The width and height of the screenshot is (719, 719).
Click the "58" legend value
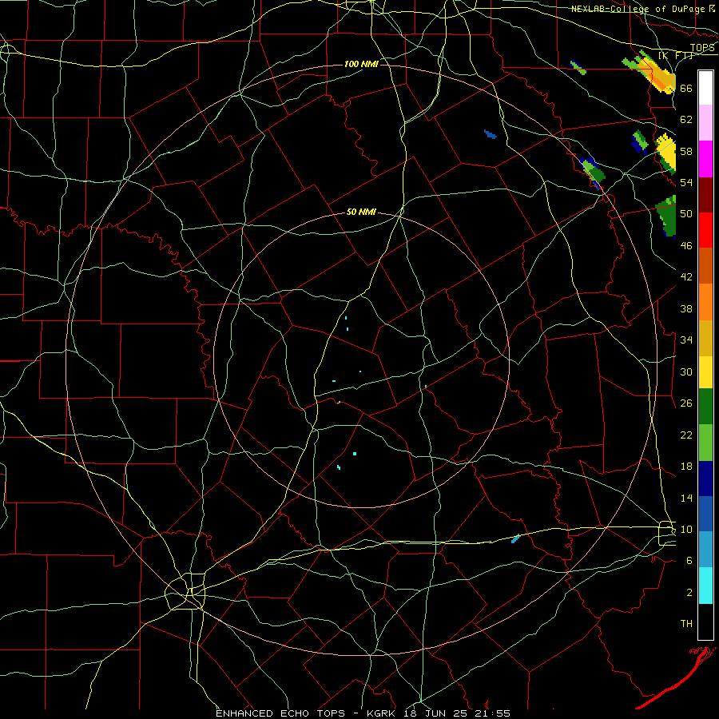click(686, 151)
